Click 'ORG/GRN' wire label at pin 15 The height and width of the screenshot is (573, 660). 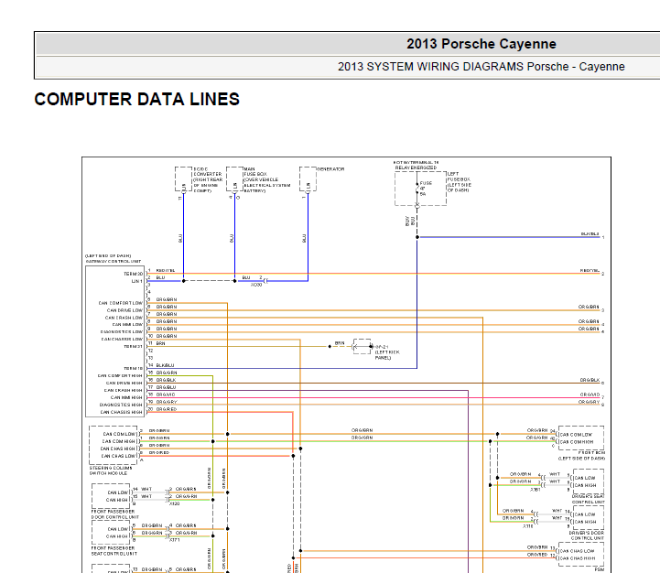tap(167, 373)
